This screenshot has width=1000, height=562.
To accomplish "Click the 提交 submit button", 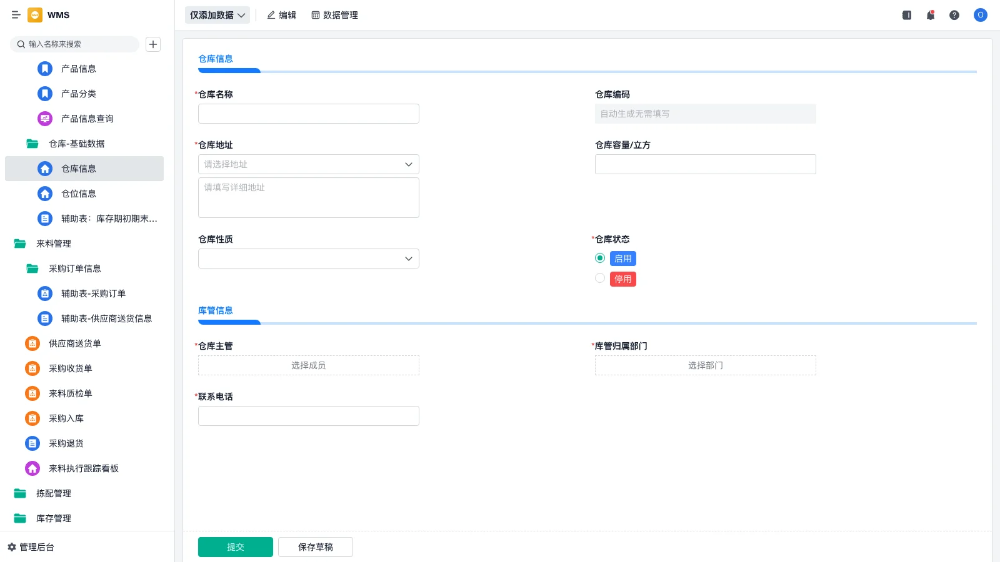I will tap(236, 547).
